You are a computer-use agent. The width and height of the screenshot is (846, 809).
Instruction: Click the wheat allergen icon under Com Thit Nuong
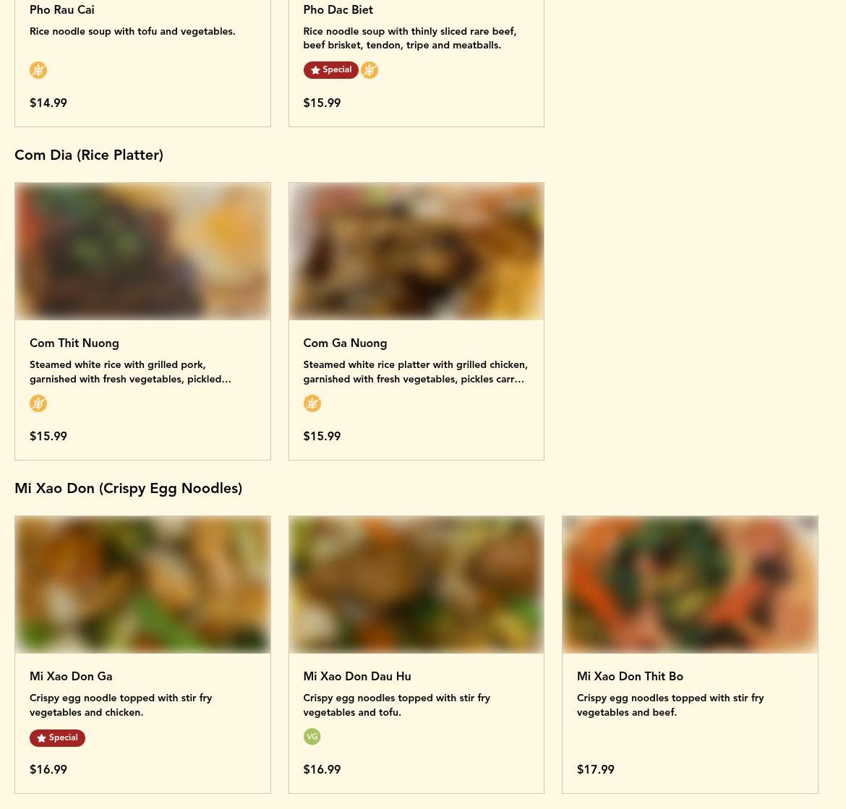38,403
